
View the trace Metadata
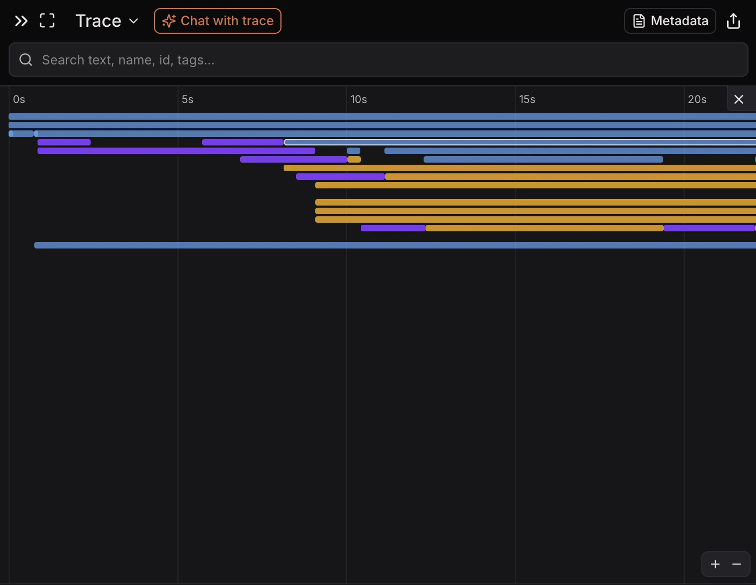pos(670,21)
